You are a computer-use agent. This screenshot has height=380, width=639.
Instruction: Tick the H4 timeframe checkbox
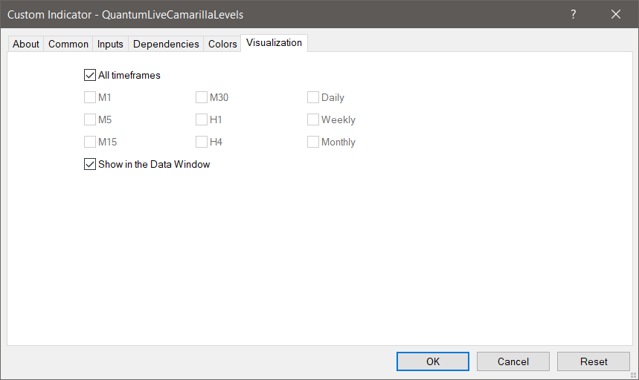click(202, 142)
